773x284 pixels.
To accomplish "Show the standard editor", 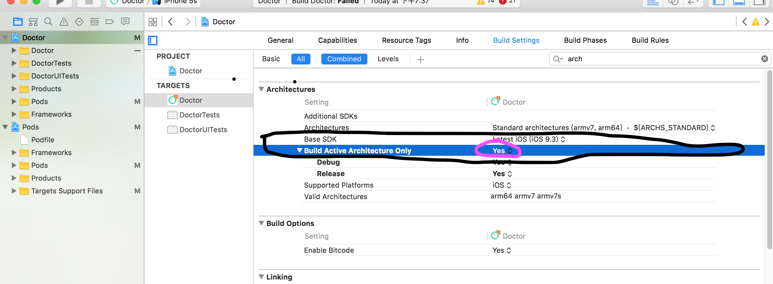I will [x=653, y=3].
